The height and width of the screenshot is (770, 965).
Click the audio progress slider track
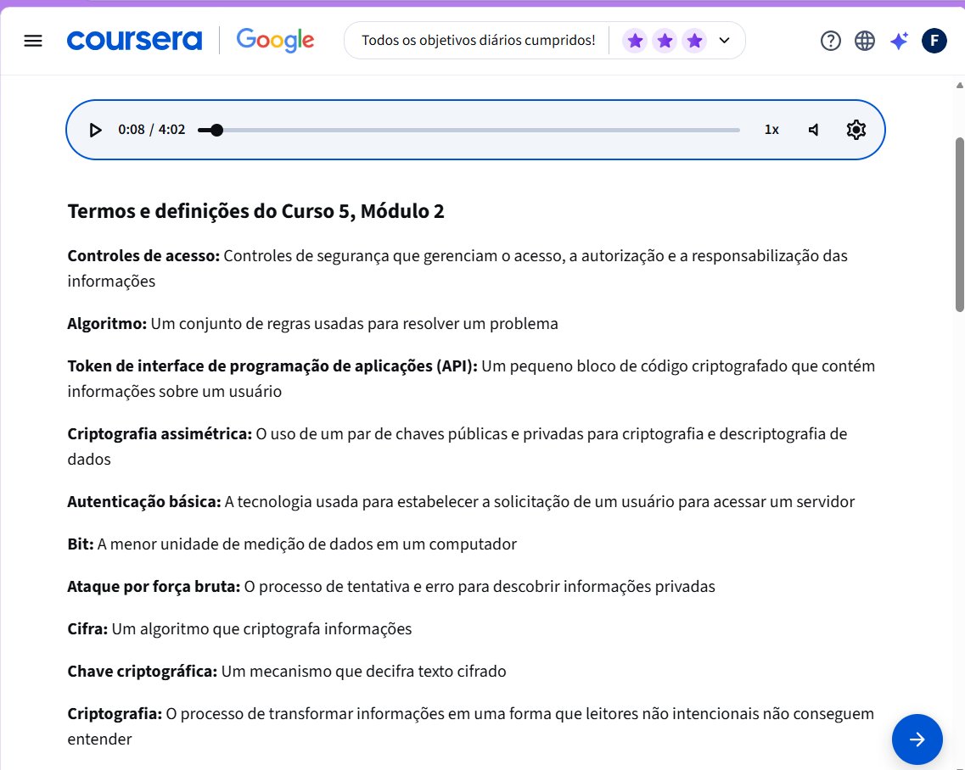click(469, 130)
